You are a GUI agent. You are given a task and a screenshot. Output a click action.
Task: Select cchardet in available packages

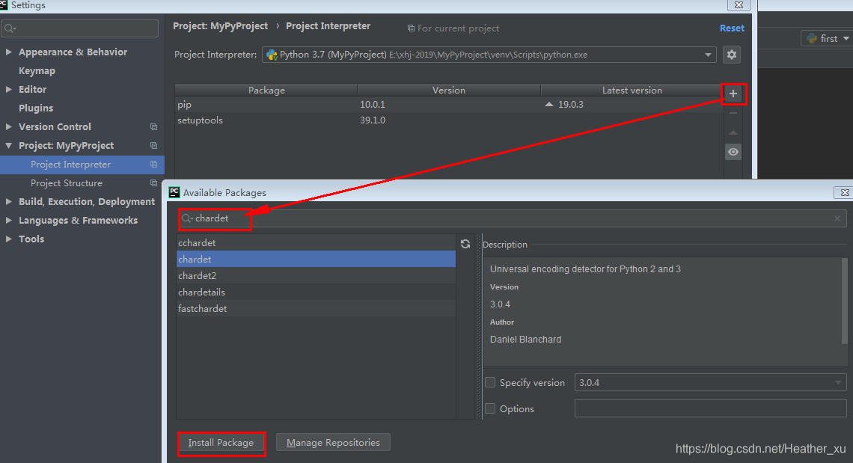316,242
